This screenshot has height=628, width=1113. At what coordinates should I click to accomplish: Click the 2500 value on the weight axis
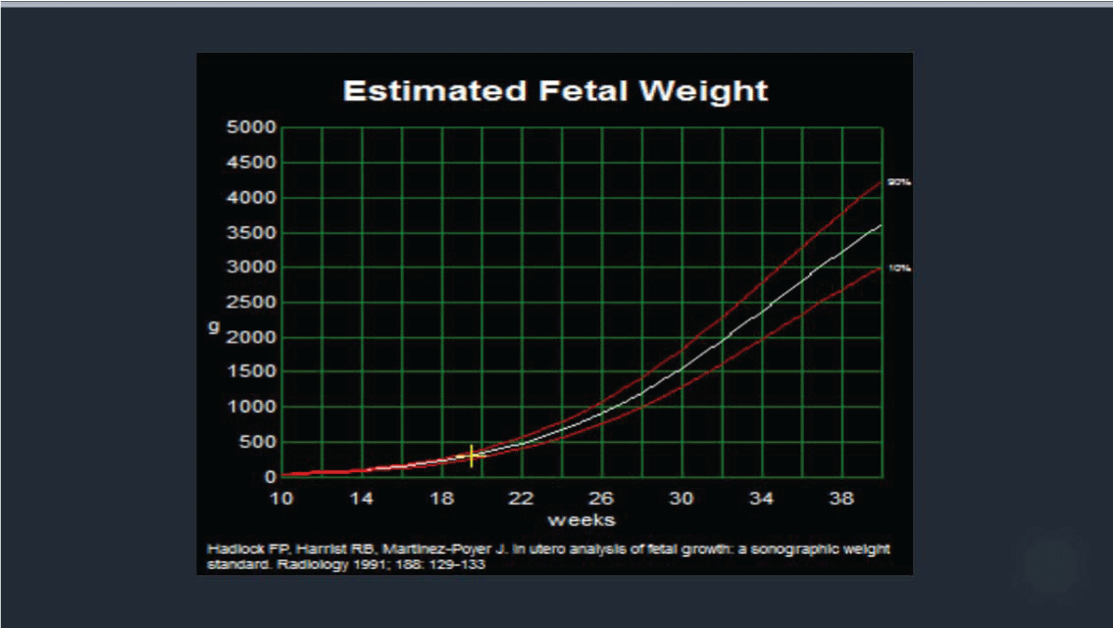click(x=250, y=303)
